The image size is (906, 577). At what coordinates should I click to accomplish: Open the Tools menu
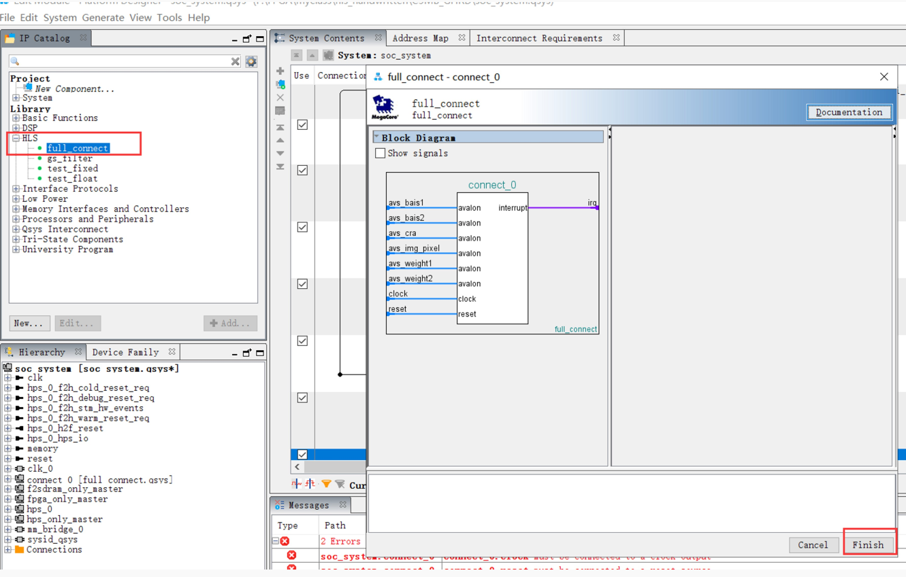(x=169, y=18)
